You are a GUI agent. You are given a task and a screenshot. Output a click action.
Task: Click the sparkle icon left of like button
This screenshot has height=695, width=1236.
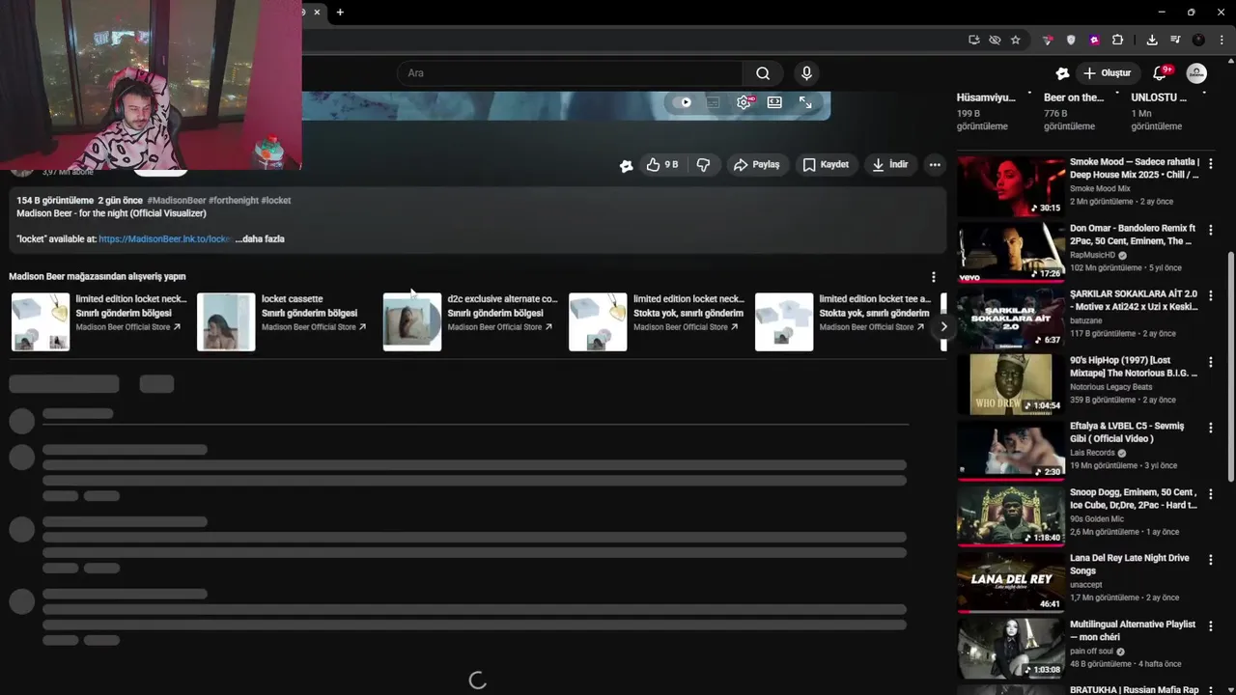[x=627, y=166]
